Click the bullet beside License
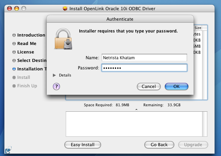The width and height of the screenshot is (221, 156). coord(14,52)
